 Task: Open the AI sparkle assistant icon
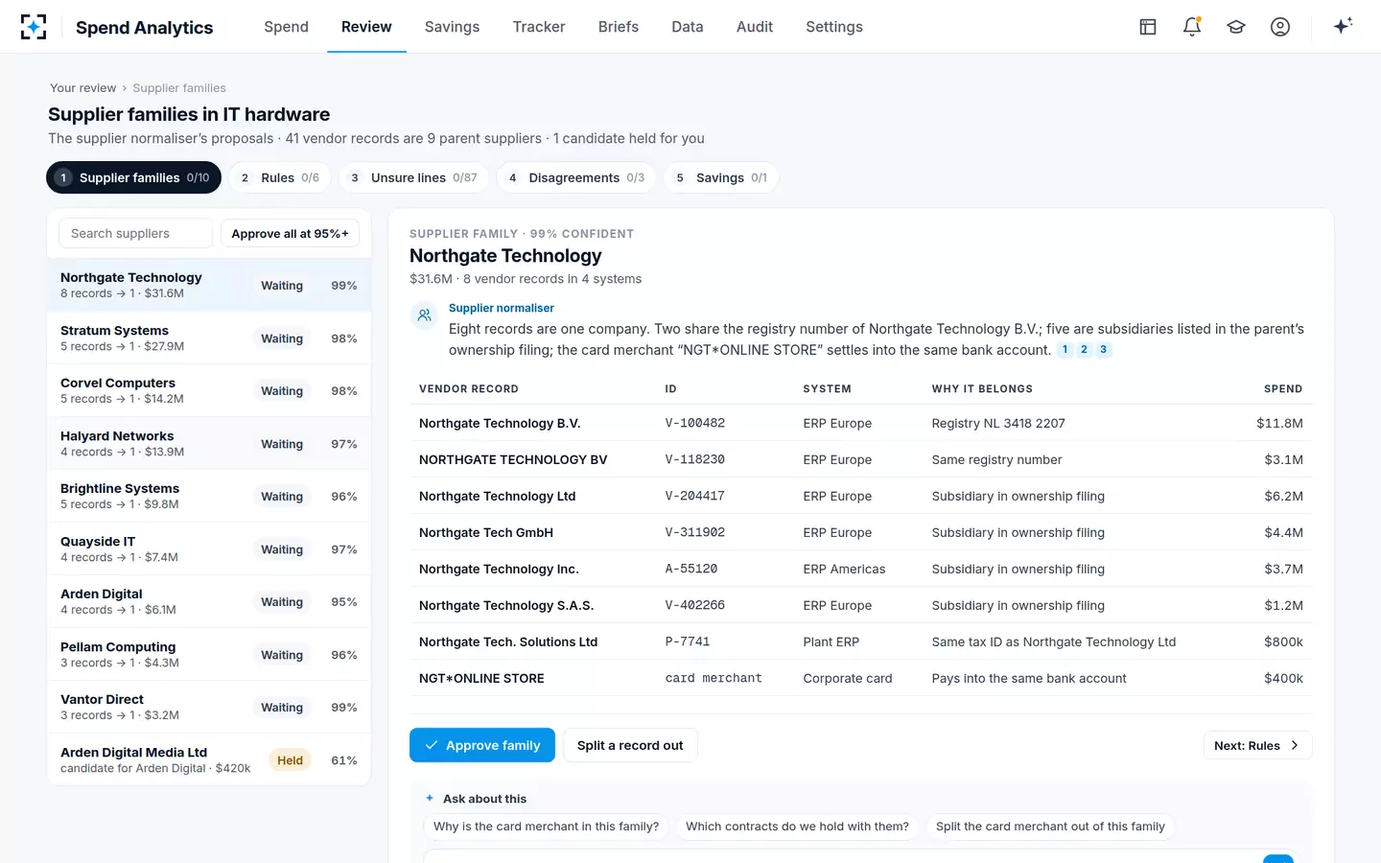tap(1343, 26)
